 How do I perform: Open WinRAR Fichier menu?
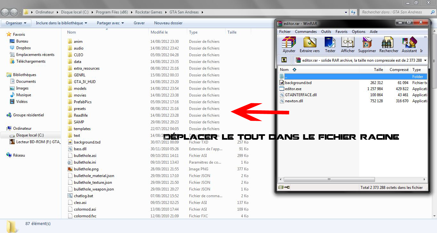point(285,32)
